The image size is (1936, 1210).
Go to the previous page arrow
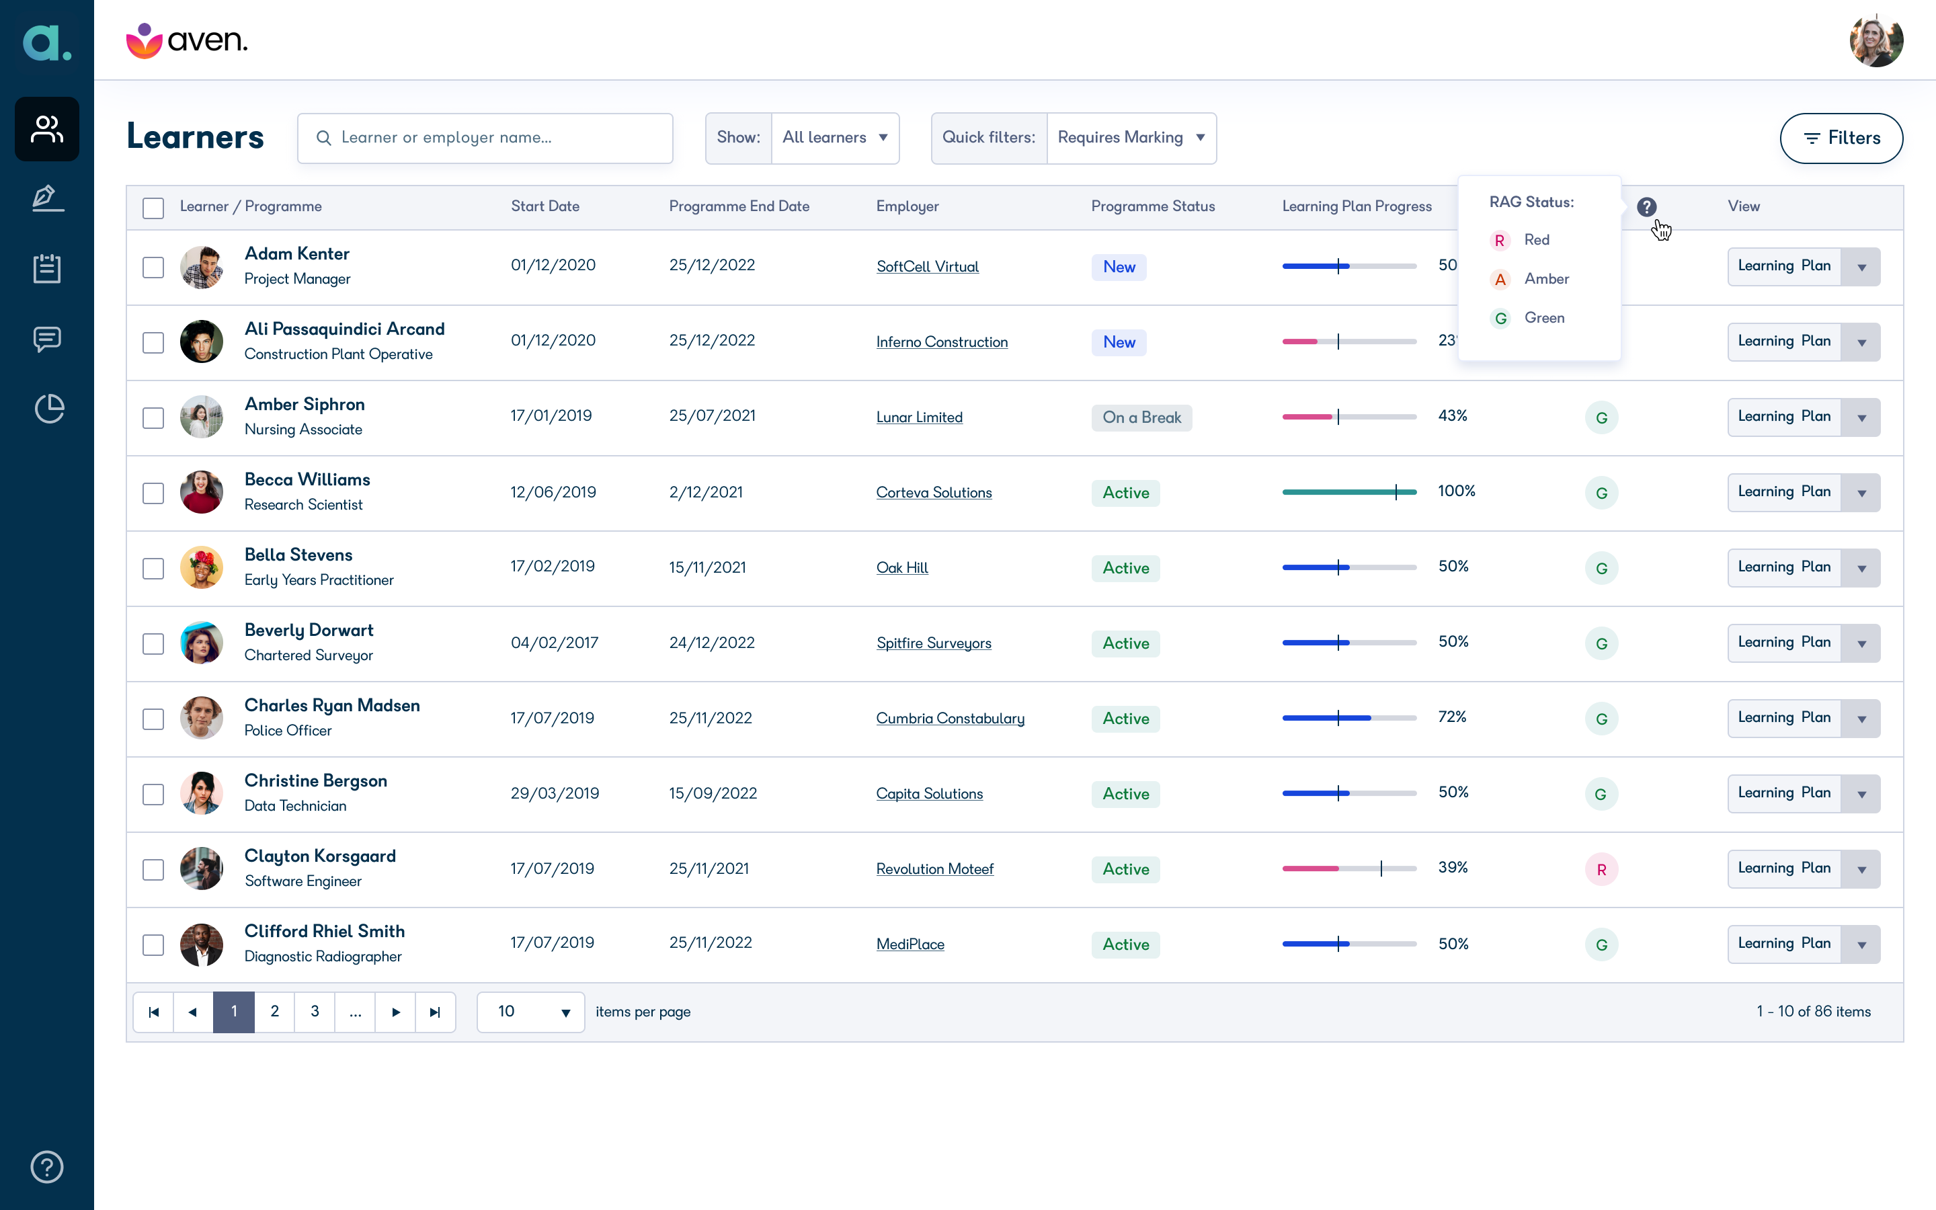[194, 1012]
